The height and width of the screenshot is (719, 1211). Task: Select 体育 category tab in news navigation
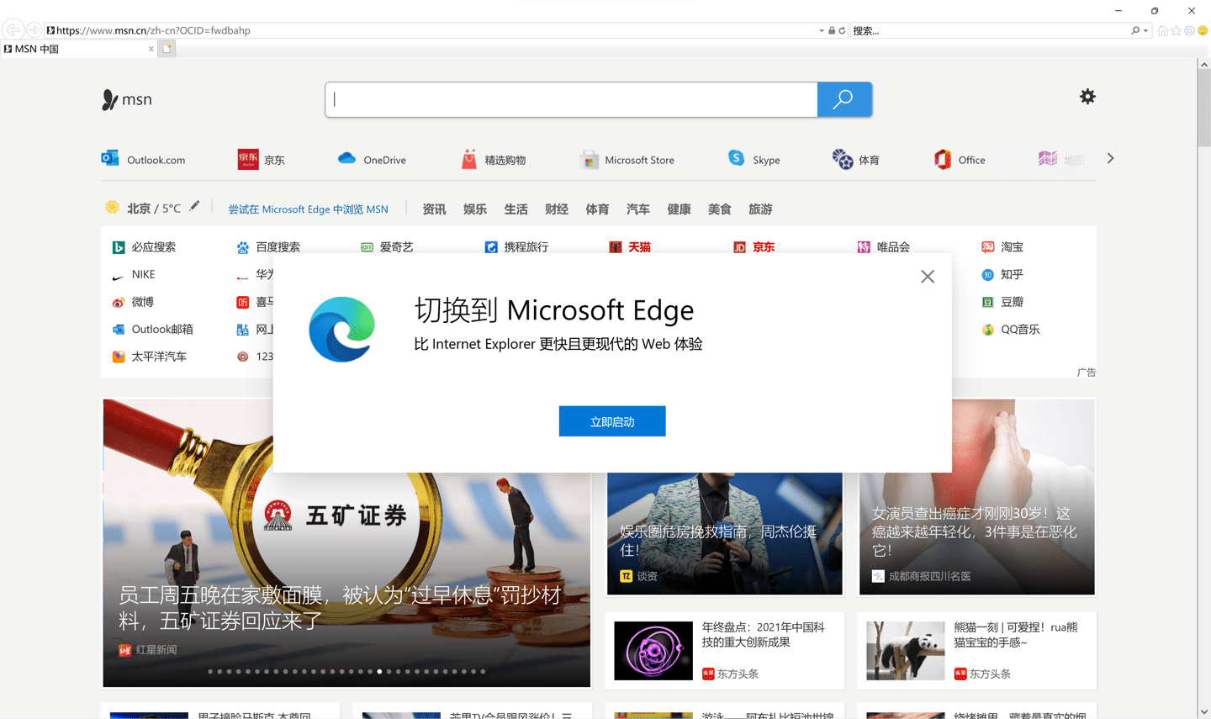597,209
